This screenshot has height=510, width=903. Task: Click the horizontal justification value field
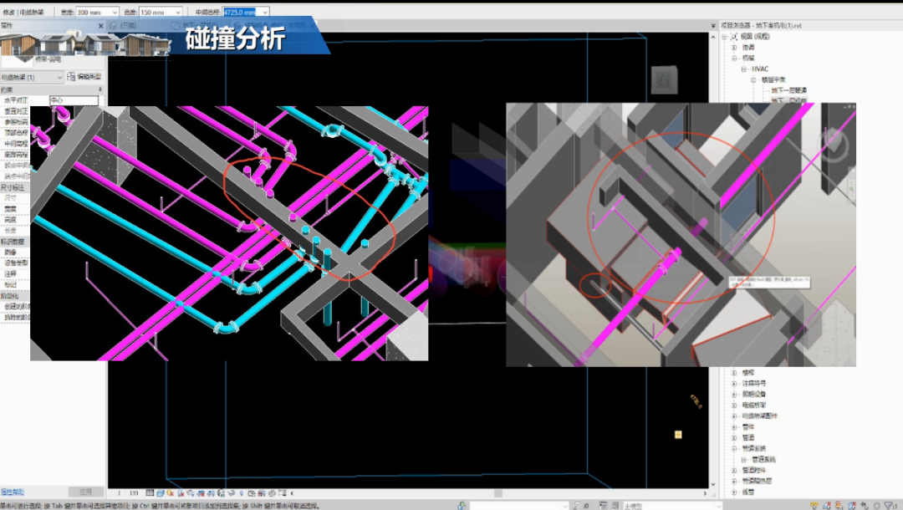pos(74,100)
